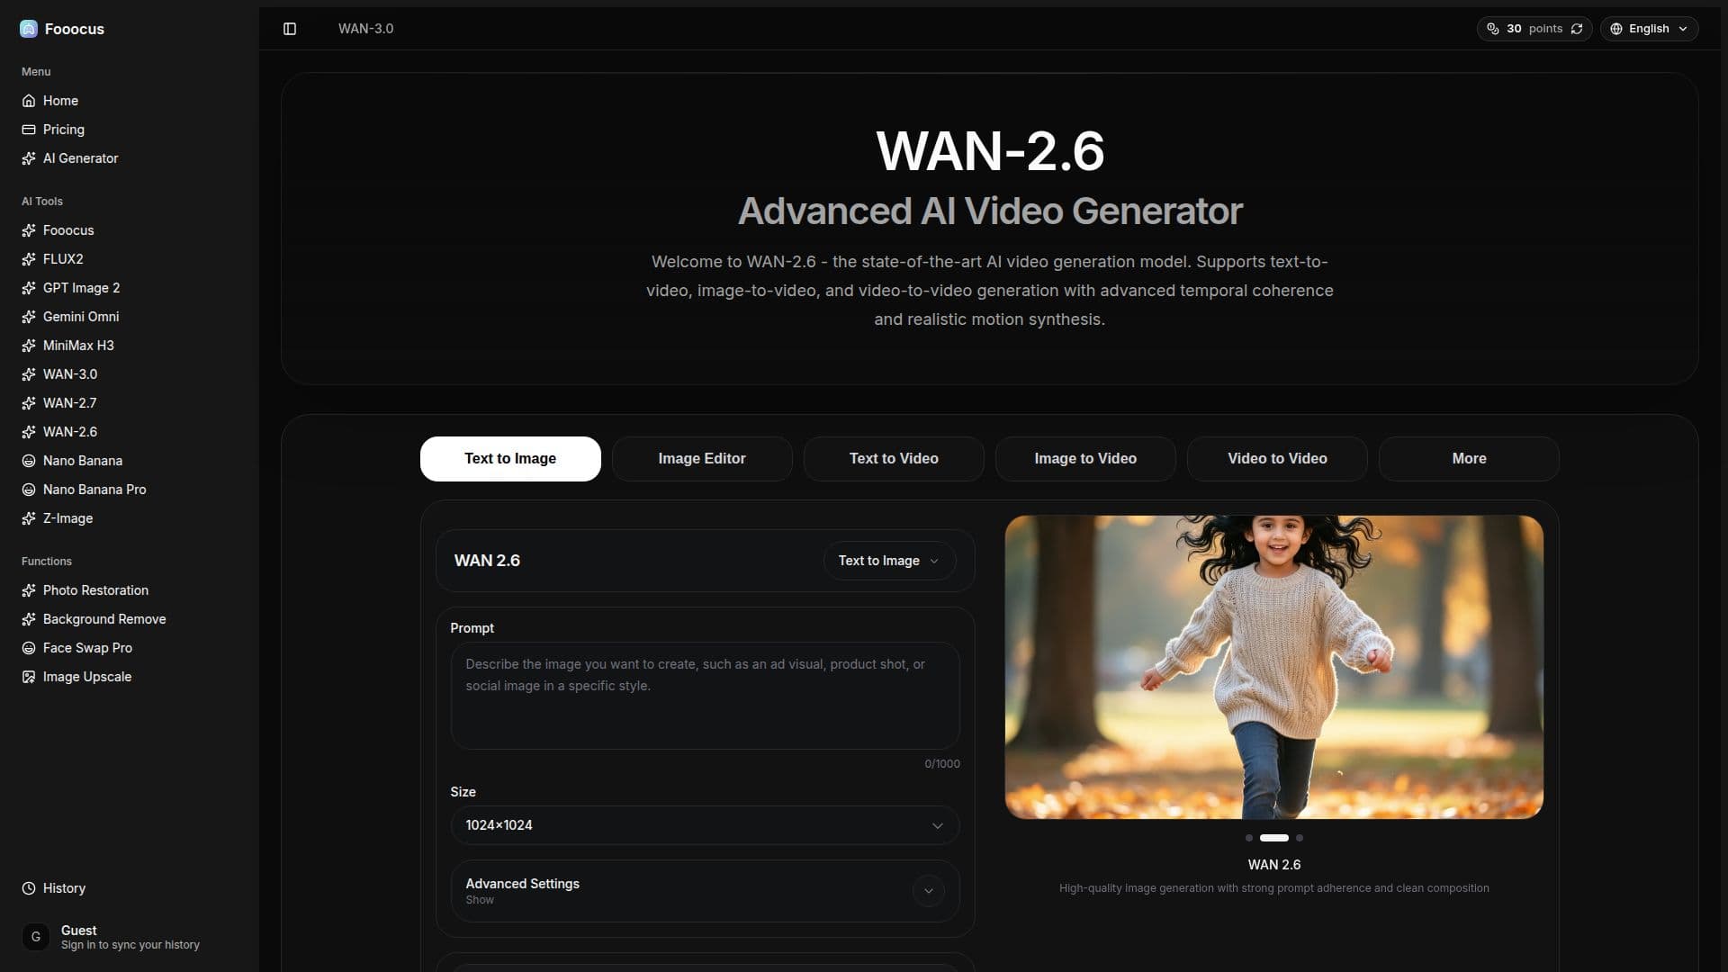Image resolution: width=1728 pixels, height=972 pixels.
Task: Switch to the Video to Video tab
Action: (1277, 459)
